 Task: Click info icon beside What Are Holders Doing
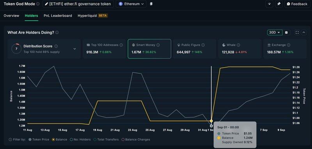click(x=57, y=32)
